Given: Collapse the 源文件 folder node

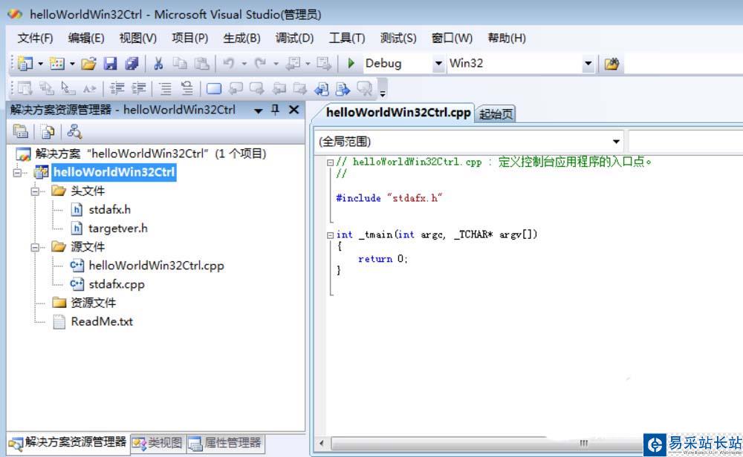Looking at the screenshot, I should tap(35, 248).
